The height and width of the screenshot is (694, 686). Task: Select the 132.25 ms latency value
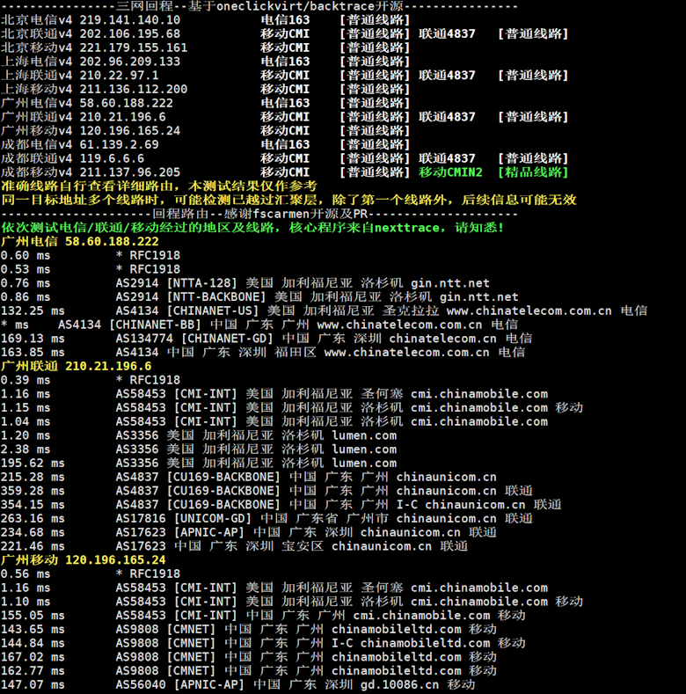pyautogui.click(x=33, y=310)
